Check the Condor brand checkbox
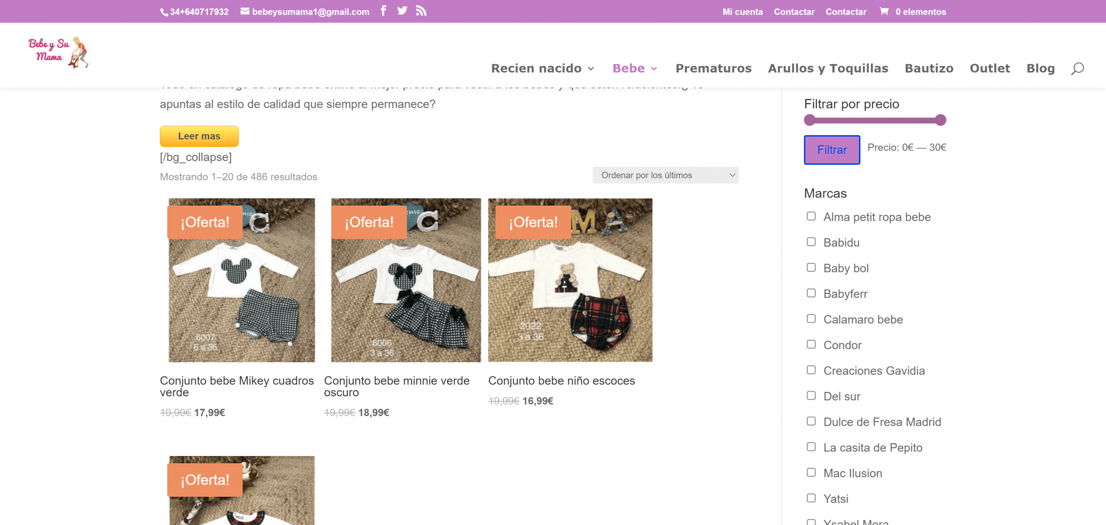 pos(811,345)
